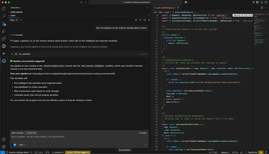Open the CircleCI view in activity bar
269x154 pixels.
point(3,46)
